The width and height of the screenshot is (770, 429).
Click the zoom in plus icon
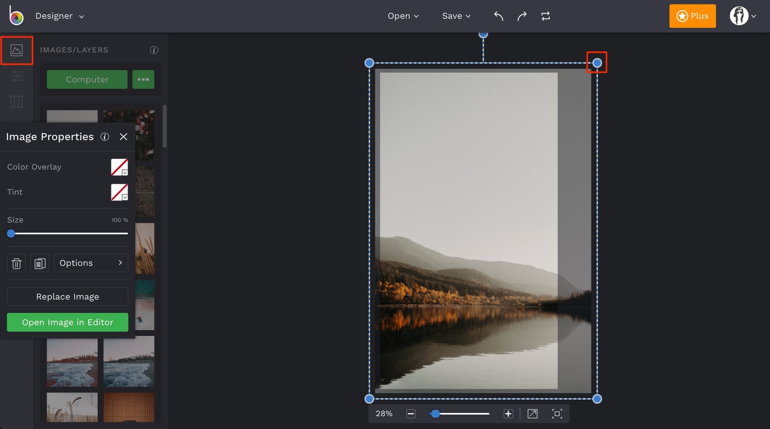coord(508,414)
